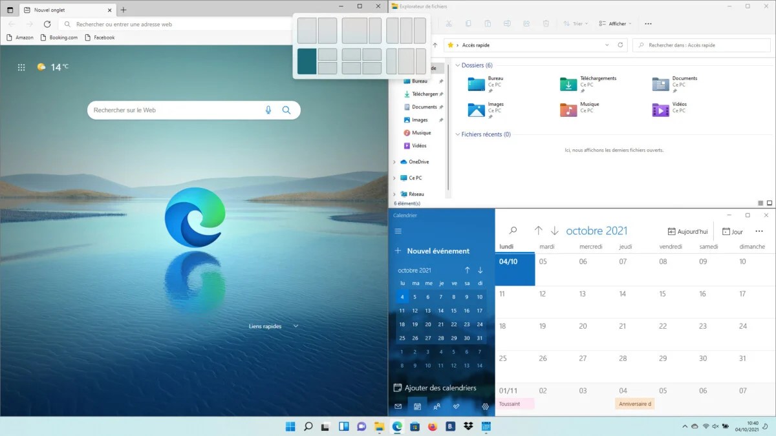Screen dimensions: 776x436
Task: Open the weather widget showing 14 °C
Action: [52, 67]
